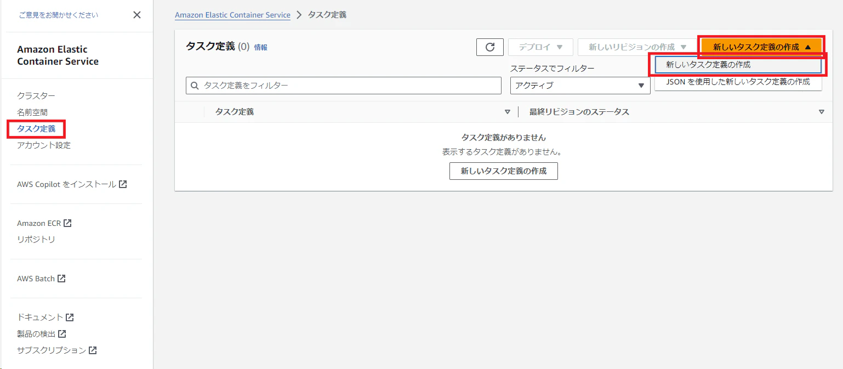The height and width of the screenshot is (369, 843).
Task: Open the デプロイ dropdown
Action: click(540, 47)
